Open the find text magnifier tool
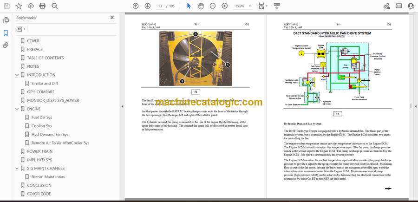 (55, 6)
